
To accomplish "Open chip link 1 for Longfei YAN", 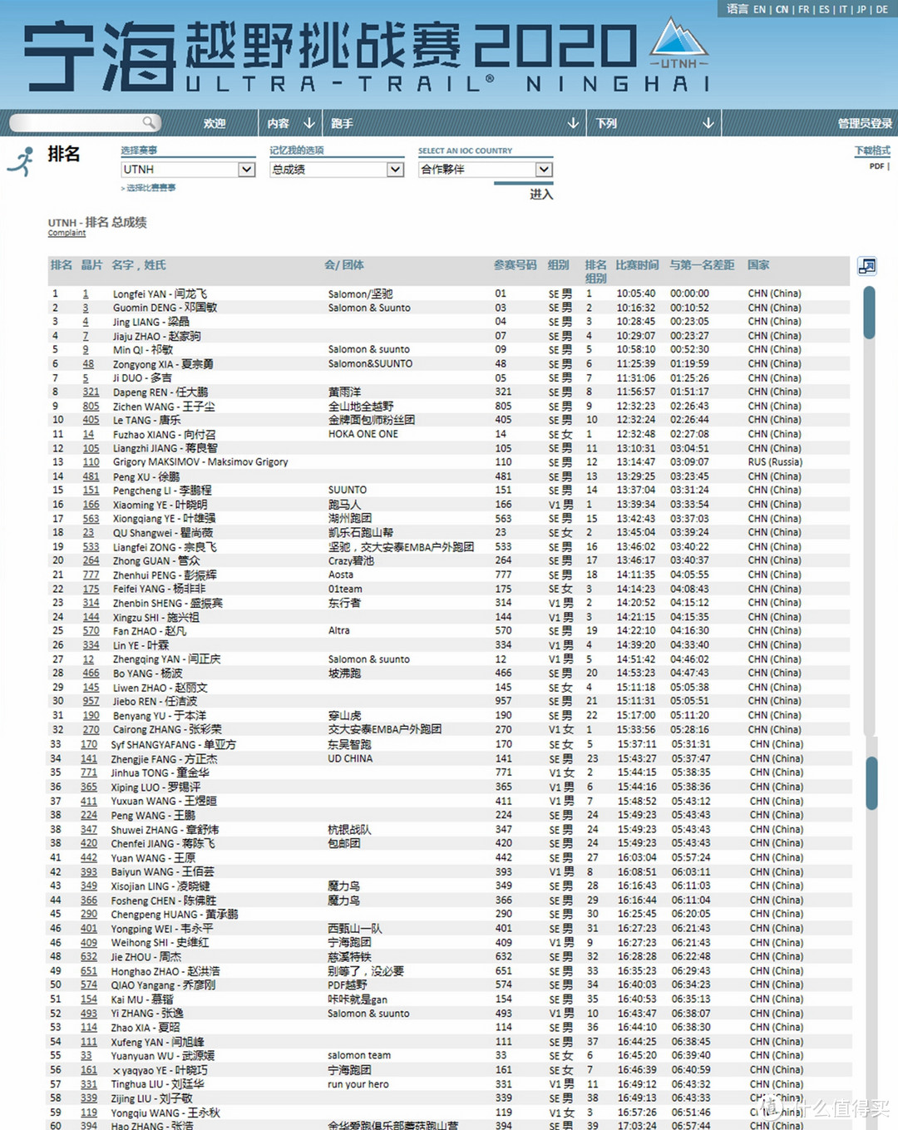I will click(x=86, y=294).
